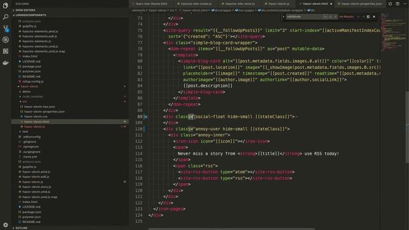The height and width of the screenshot is (230, 409).
Task: Click into the find input field
Action: click(304, 17)
